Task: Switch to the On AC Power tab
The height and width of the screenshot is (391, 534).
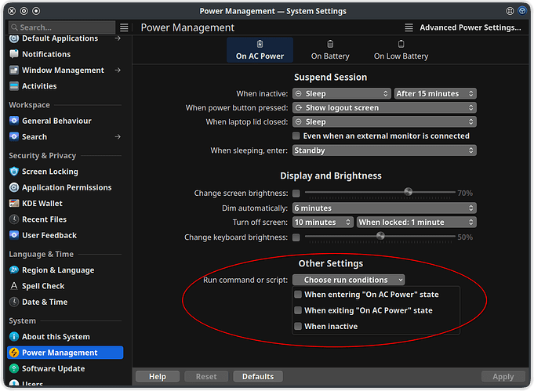Action: [x=260, y=50]
